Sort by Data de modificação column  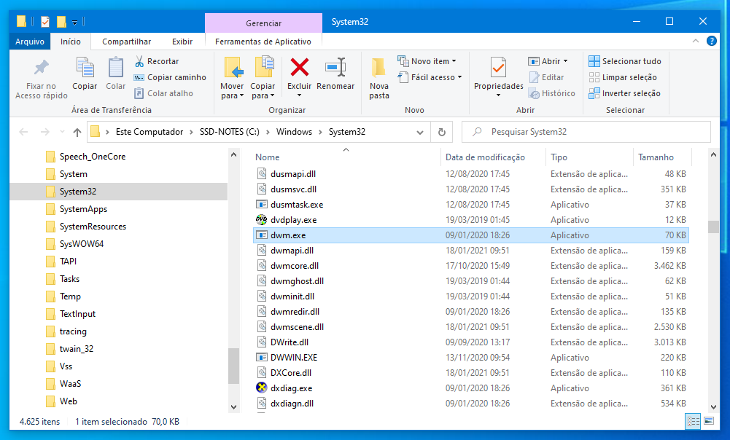(x=485, y=157)
